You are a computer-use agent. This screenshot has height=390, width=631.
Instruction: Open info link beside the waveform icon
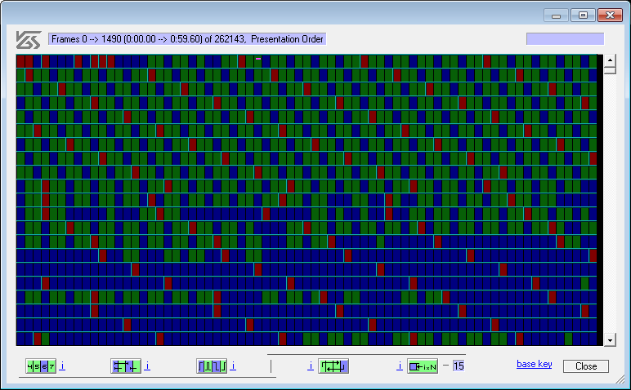pyautogui.click(x=233, y=366)
